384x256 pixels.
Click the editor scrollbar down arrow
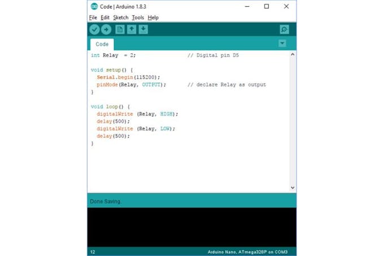(293, 188)
